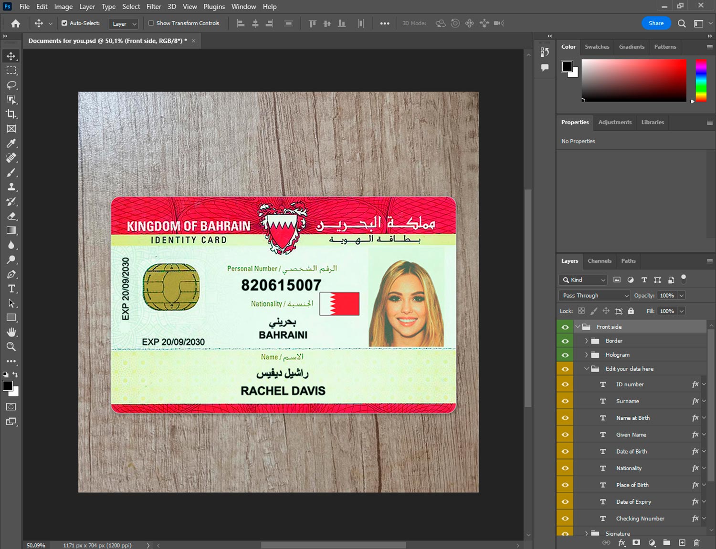Image resolution: width=716 pixels, height=549 pixels.
Task: Click the rainbow hue slider strip
Action: point(701,80)
